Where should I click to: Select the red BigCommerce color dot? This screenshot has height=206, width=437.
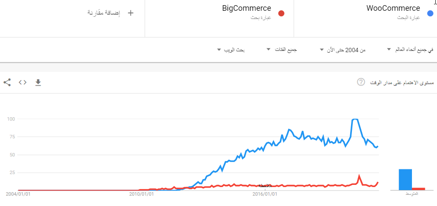tap(281, 13)
